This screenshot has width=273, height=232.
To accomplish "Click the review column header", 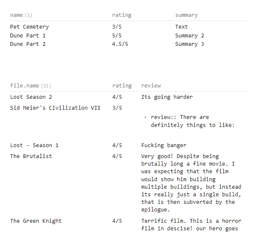I will click(151, 85).
